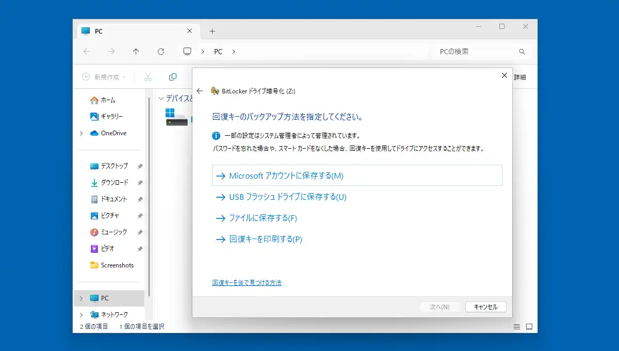This screenshot has width=619, height=351.
Task: Open the 新規作成 dropdown menu
Action: pyautogui.click(x=104, y=77)
